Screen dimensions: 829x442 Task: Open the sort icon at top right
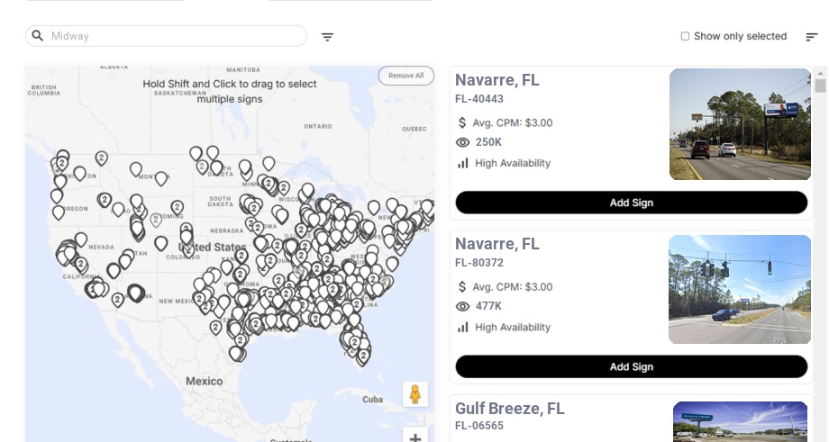811,37
